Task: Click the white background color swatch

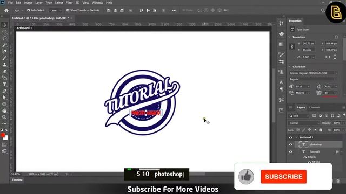Action: pos(6,138)
